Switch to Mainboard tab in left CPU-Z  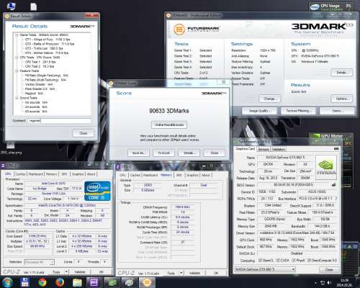click(x=36, y=174)
